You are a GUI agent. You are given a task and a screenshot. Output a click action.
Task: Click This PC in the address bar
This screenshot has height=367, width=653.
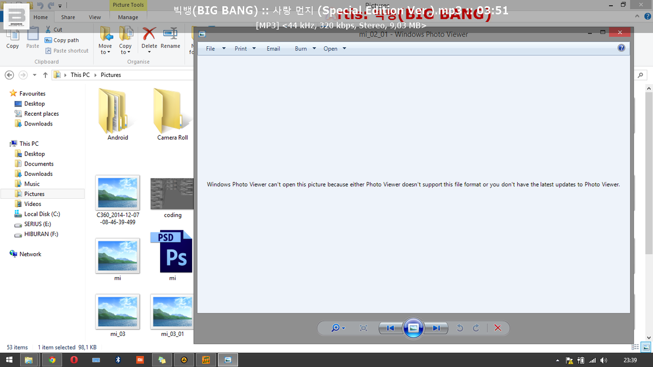[80, 75]
